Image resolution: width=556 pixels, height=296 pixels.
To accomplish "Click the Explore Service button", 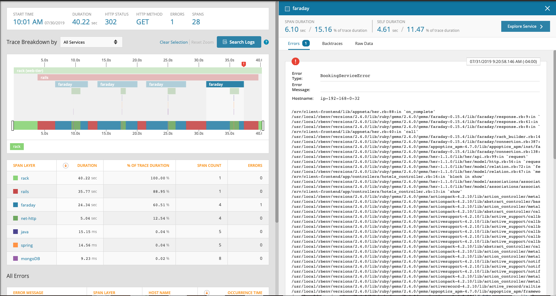I will click(525, 27).
